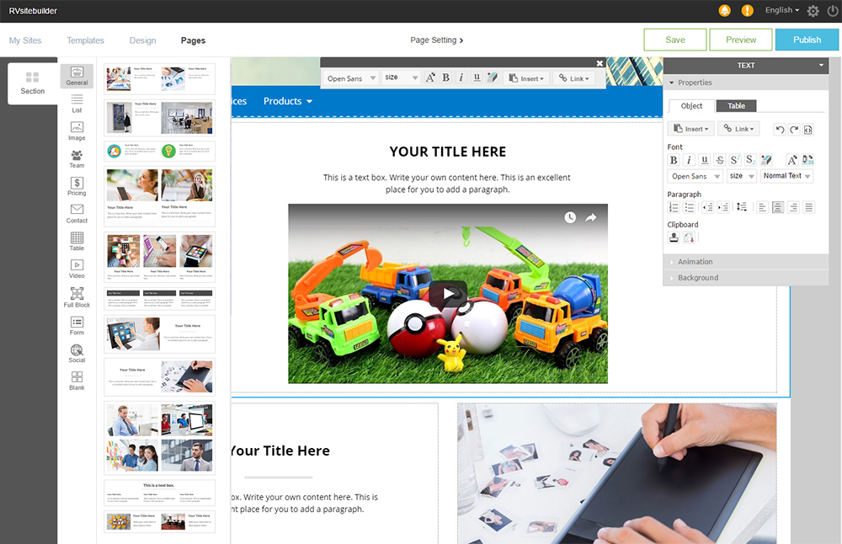Click the line spacing paragraph icon
Screen dimensions: 842x544
pyautogui.click(x=741, y=207)
